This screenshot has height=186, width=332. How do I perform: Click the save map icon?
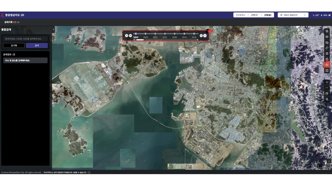point(327,53)
